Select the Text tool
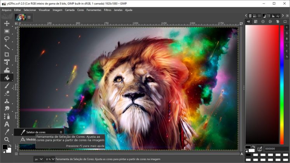 (7, 124)
